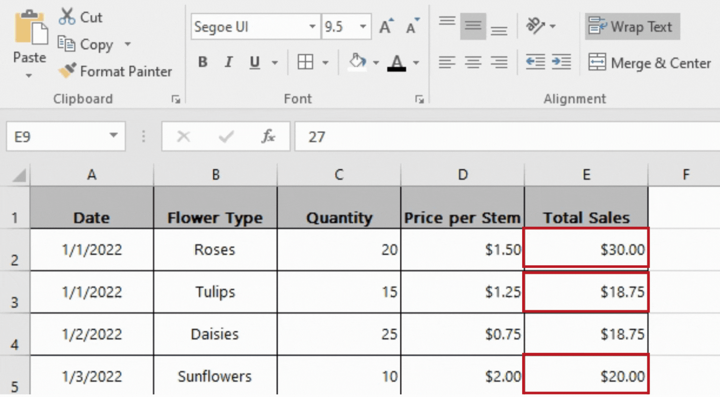Viewport: 720px width, 397px height.
Task: Increase cell indent
Action: (561, 62)
